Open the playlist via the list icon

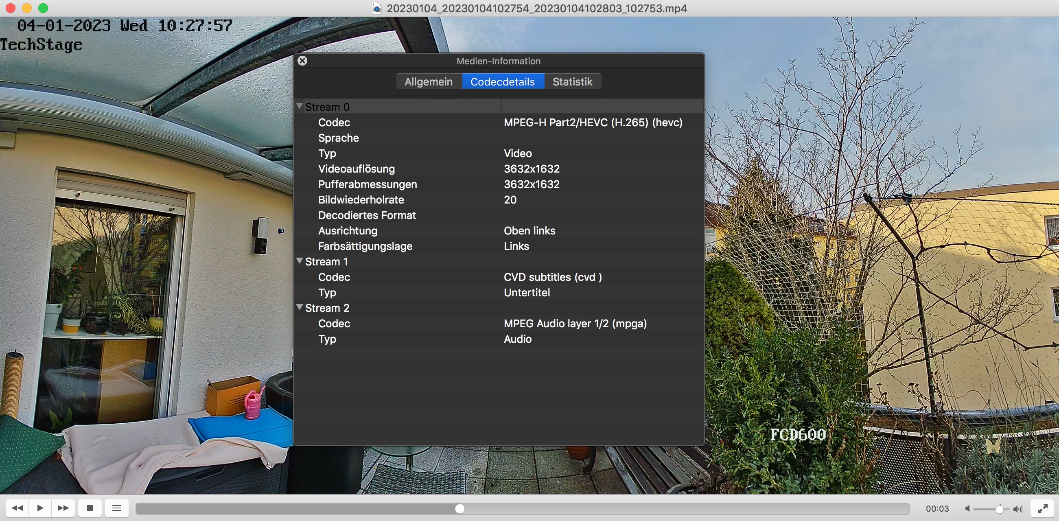click(x=117, y=508)
